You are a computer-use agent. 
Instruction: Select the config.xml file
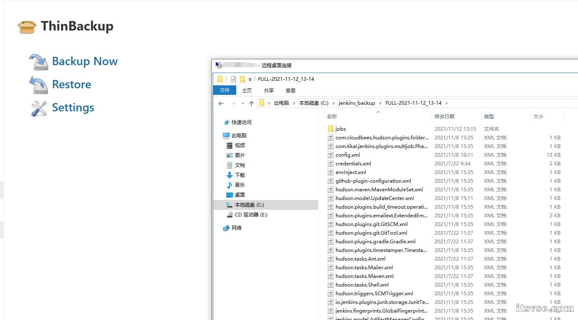tap(348, 155)
